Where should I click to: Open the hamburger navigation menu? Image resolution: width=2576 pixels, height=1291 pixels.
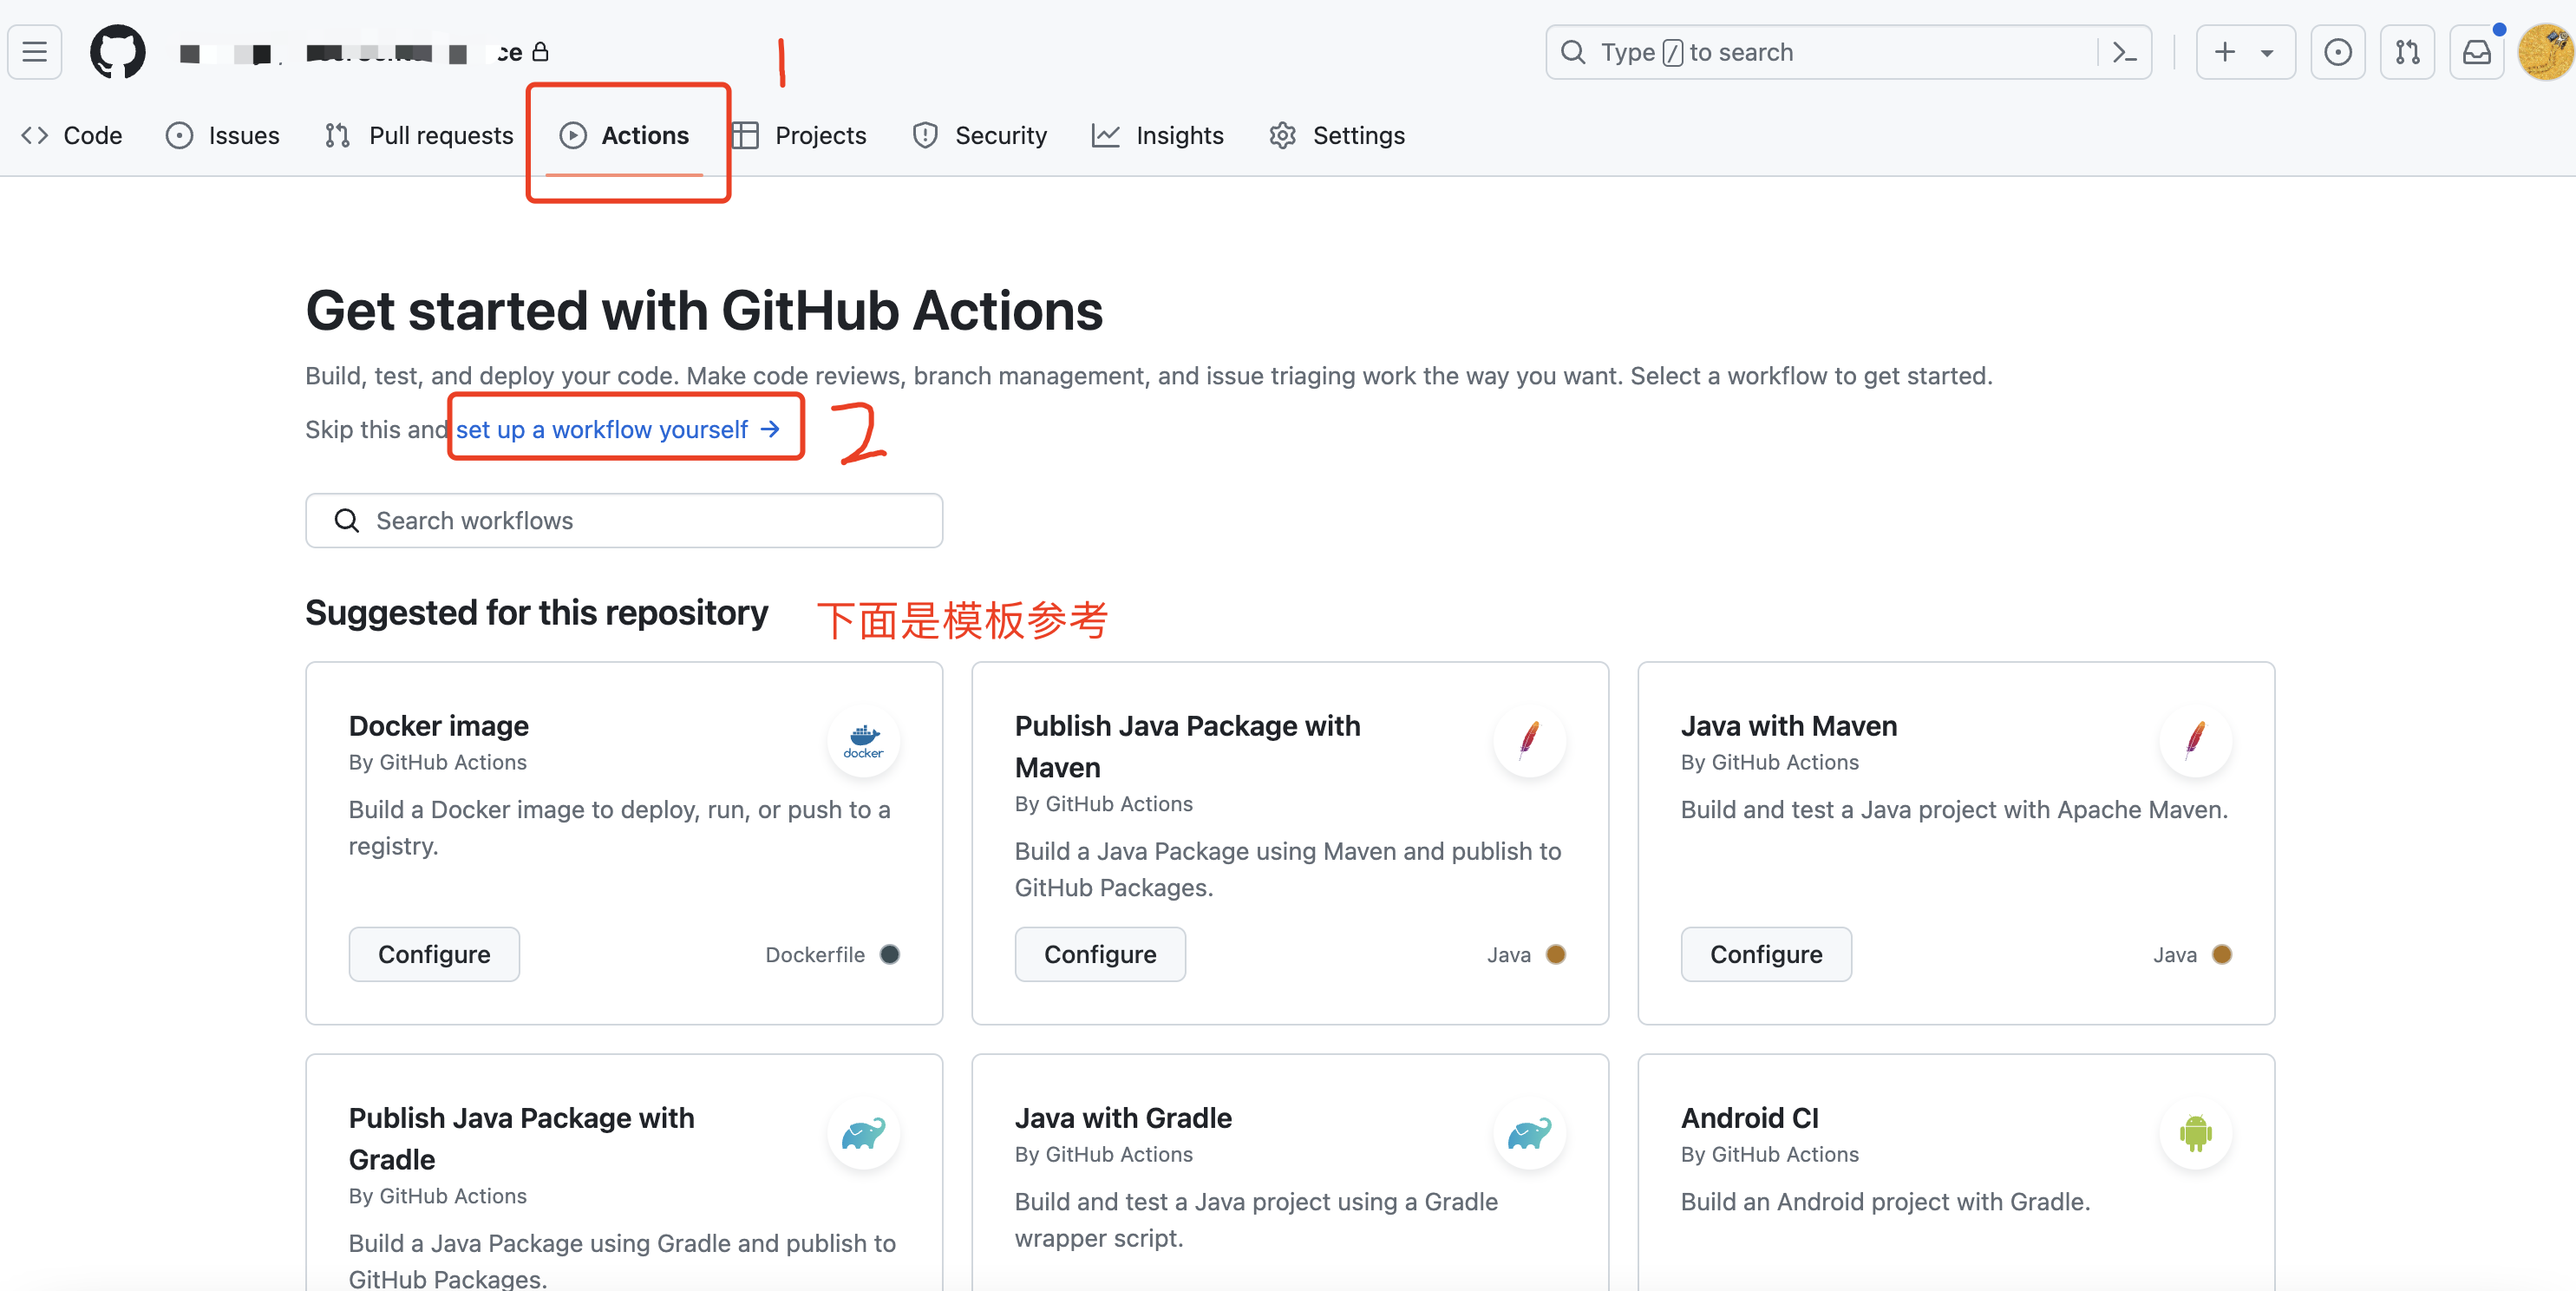35,52
